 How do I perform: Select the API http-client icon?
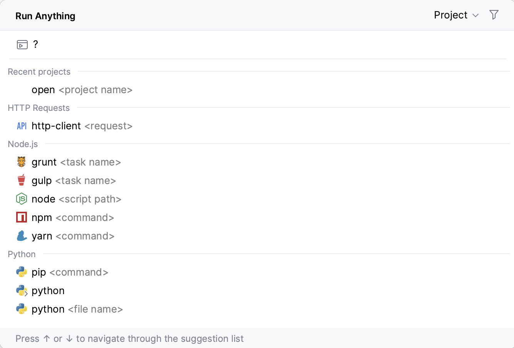[22, 125]
